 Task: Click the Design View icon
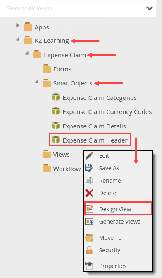click(x=89, y=209)
